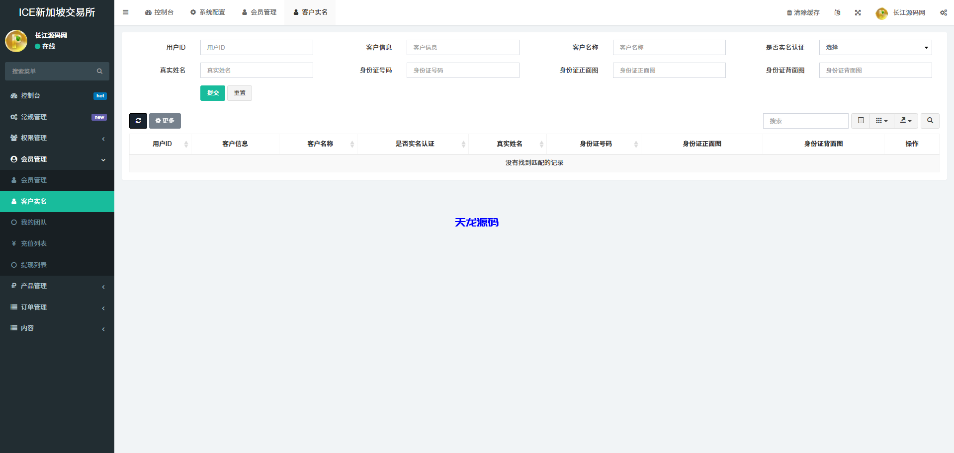Open the column visibility dropdown above the table

click(x=881, y=121)
